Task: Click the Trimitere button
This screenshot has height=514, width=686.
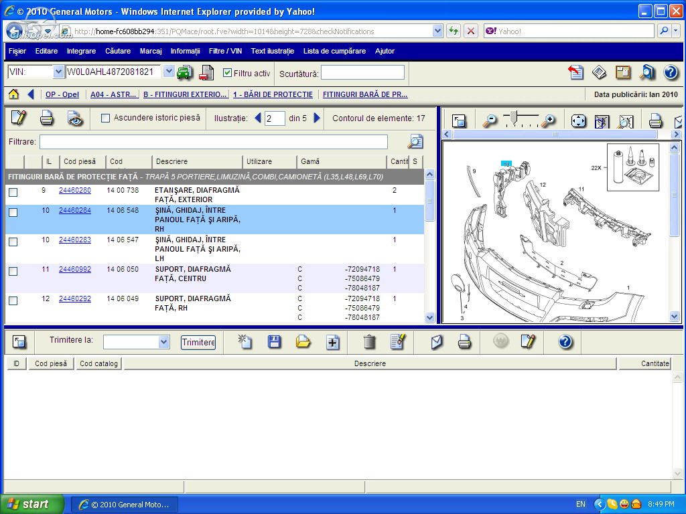Action: [198, 342]
